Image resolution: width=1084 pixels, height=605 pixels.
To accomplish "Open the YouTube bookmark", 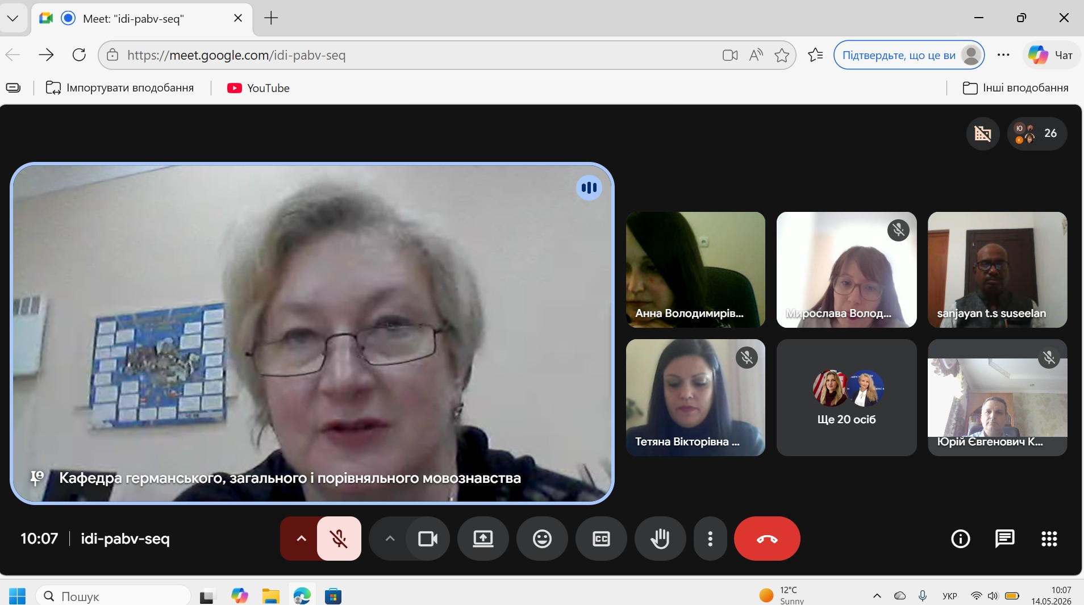I will pyautogui.click(x=259, y=88).
